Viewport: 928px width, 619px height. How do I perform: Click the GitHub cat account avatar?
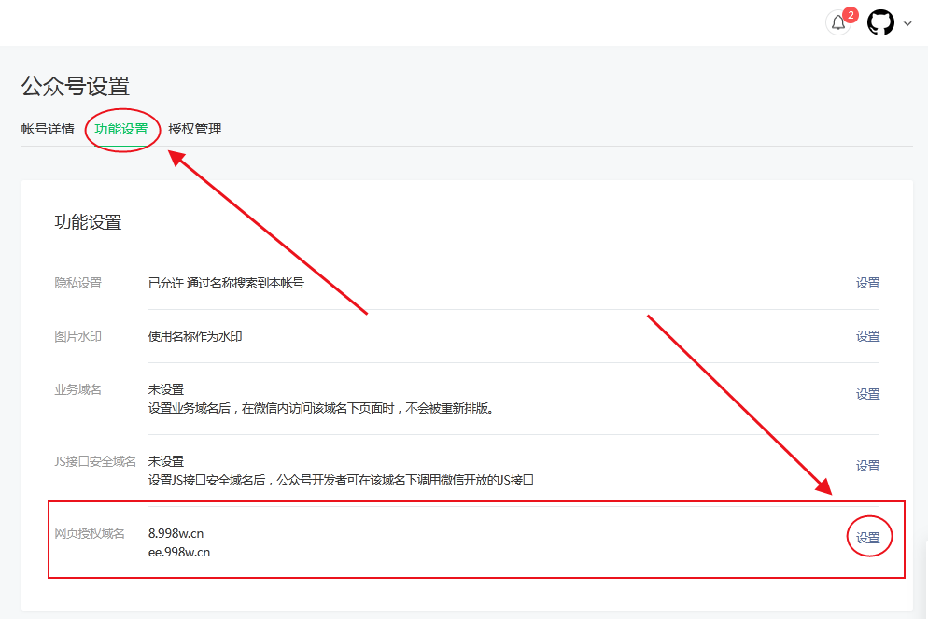(x=880, y=22)
